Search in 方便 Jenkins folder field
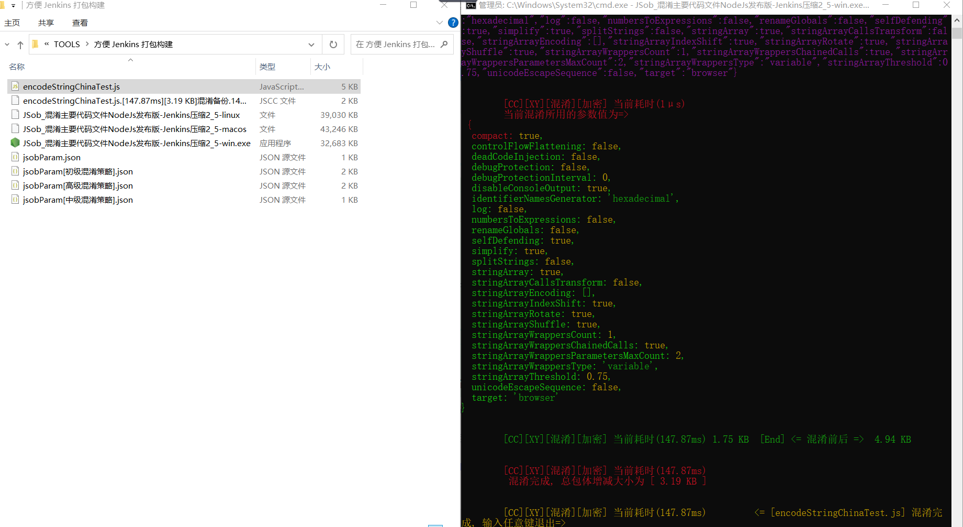Viewport: 963px width, 527px height. pos(401,45)
